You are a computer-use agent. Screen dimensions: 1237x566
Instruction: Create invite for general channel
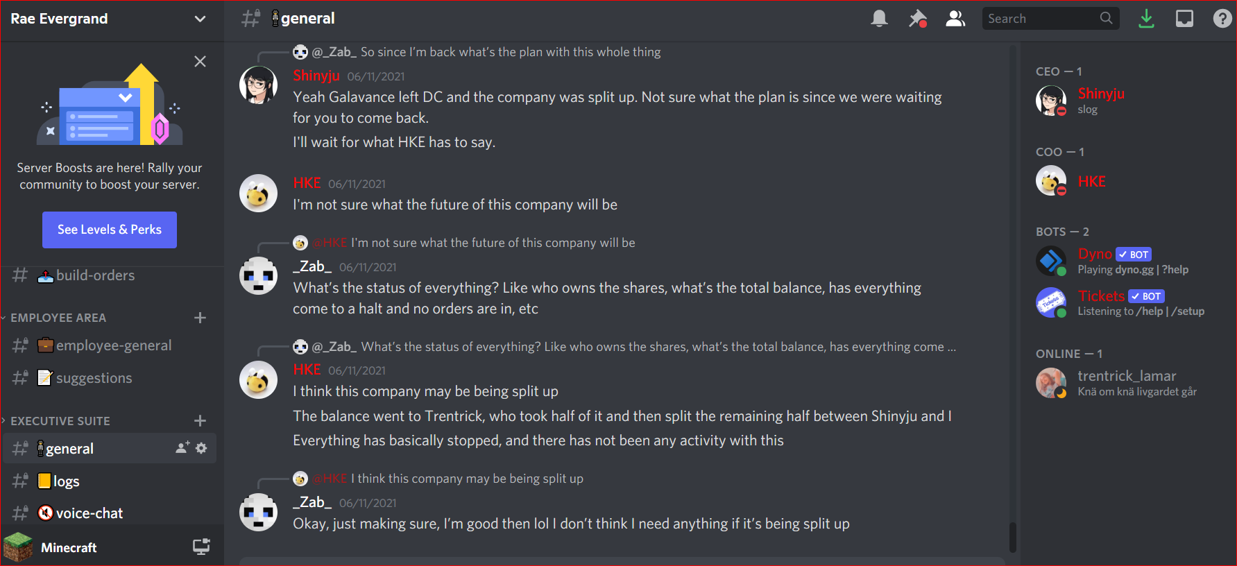(x=182, y=448)
